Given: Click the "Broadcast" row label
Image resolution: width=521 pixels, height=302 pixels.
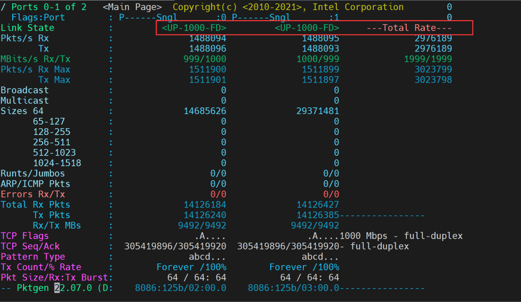Looking at the screenshot, I should point(25,90).
